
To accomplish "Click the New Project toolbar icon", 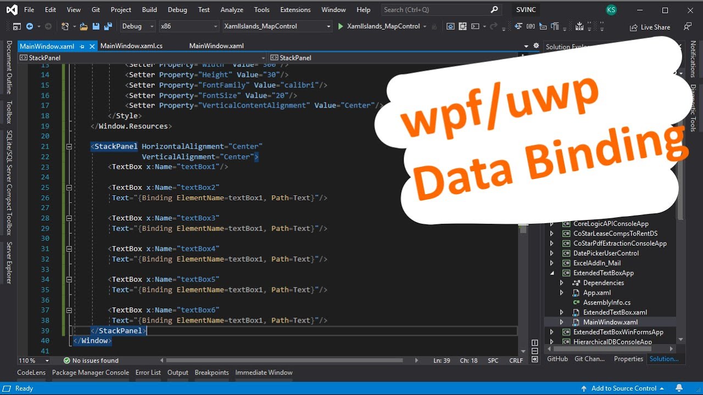I will [x=65, y=26].
